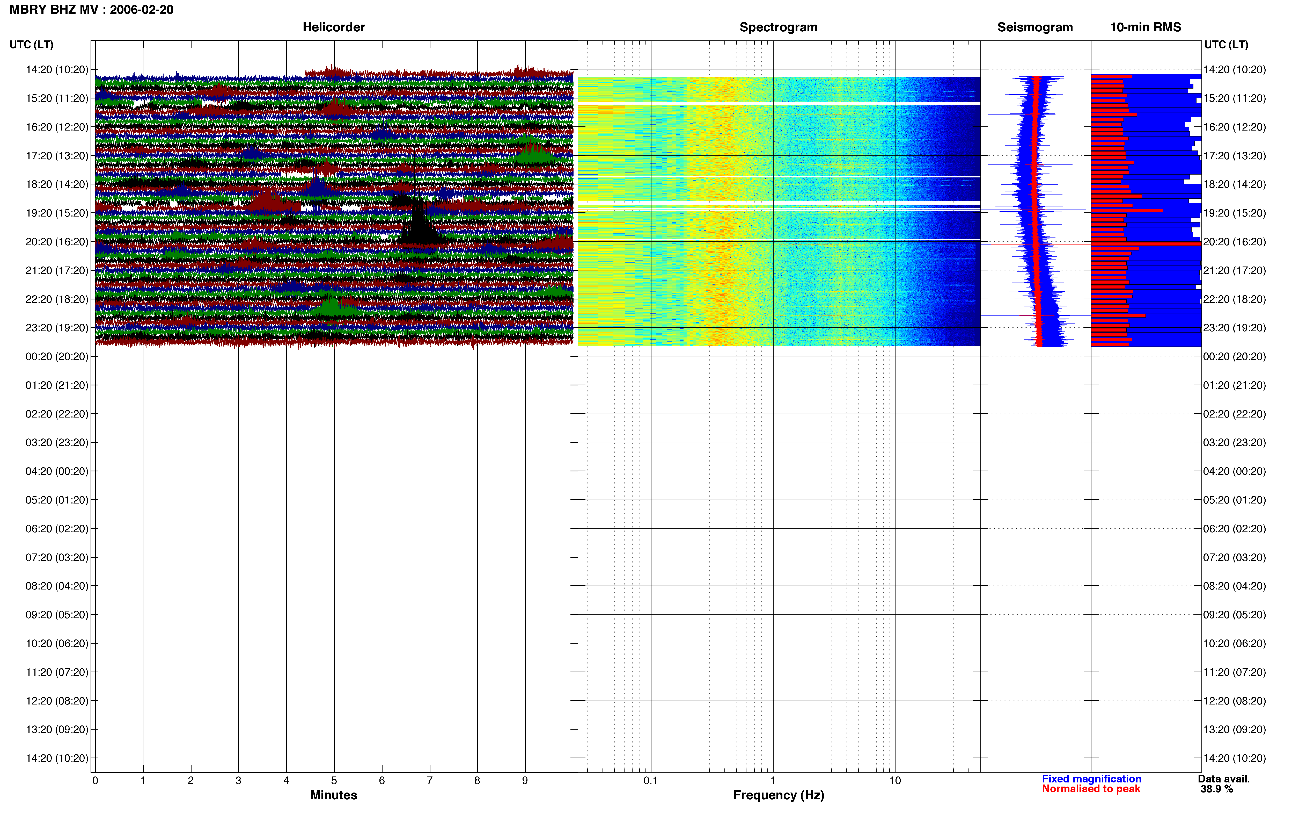Click the left 23:20 (19:20) time label
Viewport: 1299px width, 813px height.
click(x=57, y=327)
